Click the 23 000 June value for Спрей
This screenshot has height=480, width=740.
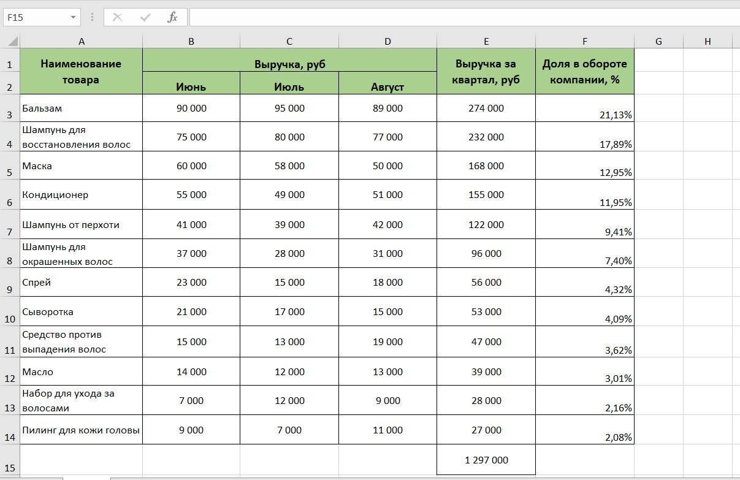[191, 283]
